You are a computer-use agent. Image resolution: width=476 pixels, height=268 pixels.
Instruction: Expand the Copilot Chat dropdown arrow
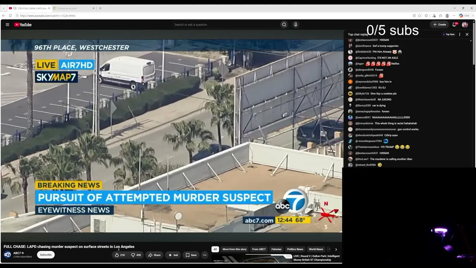pyautogui.click(x=472, y=16)
